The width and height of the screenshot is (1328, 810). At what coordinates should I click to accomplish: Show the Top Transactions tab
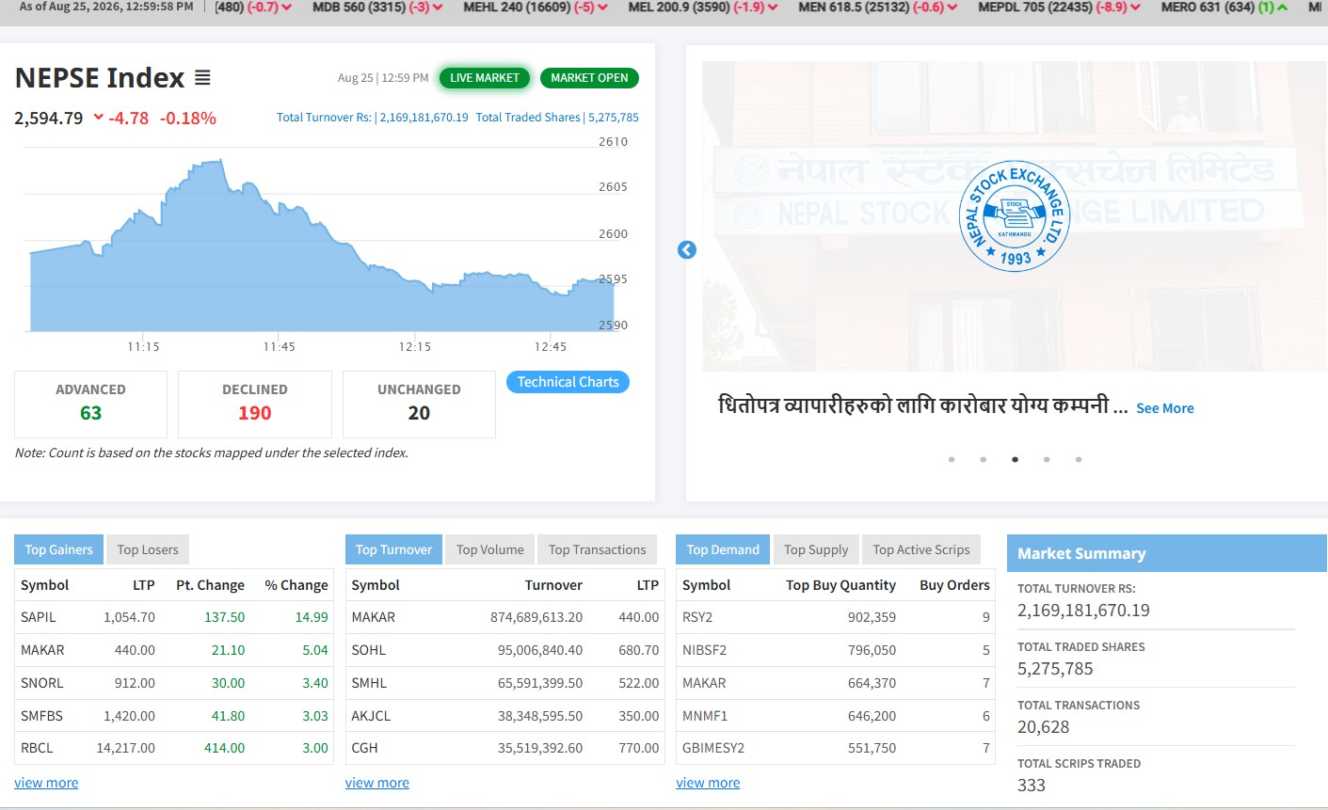click(x=598, y=549)
